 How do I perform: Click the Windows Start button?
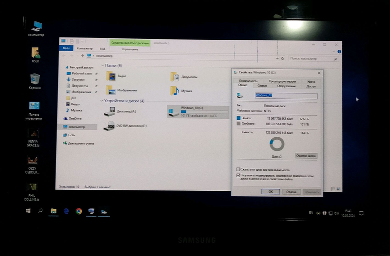28,211
